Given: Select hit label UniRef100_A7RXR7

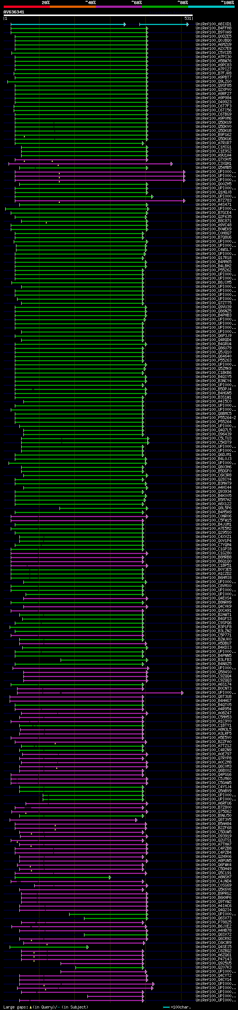Looking at the screenshot, I should tap(213, 143).
